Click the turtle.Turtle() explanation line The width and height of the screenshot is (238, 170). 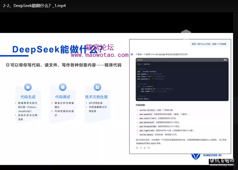tap(155, 110)
